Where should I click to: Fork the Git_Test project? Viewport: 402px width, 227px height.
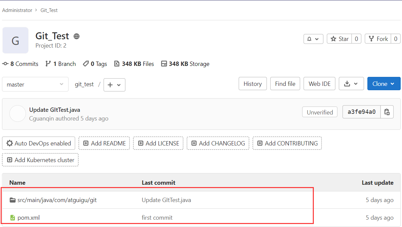click(x=378, y=39)
